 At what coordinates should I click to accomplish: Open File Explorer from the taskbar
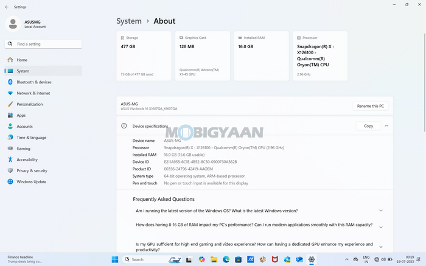[x=214, y=259]
